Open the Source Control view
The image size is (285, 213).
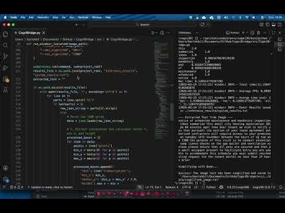tap(5, 56)
